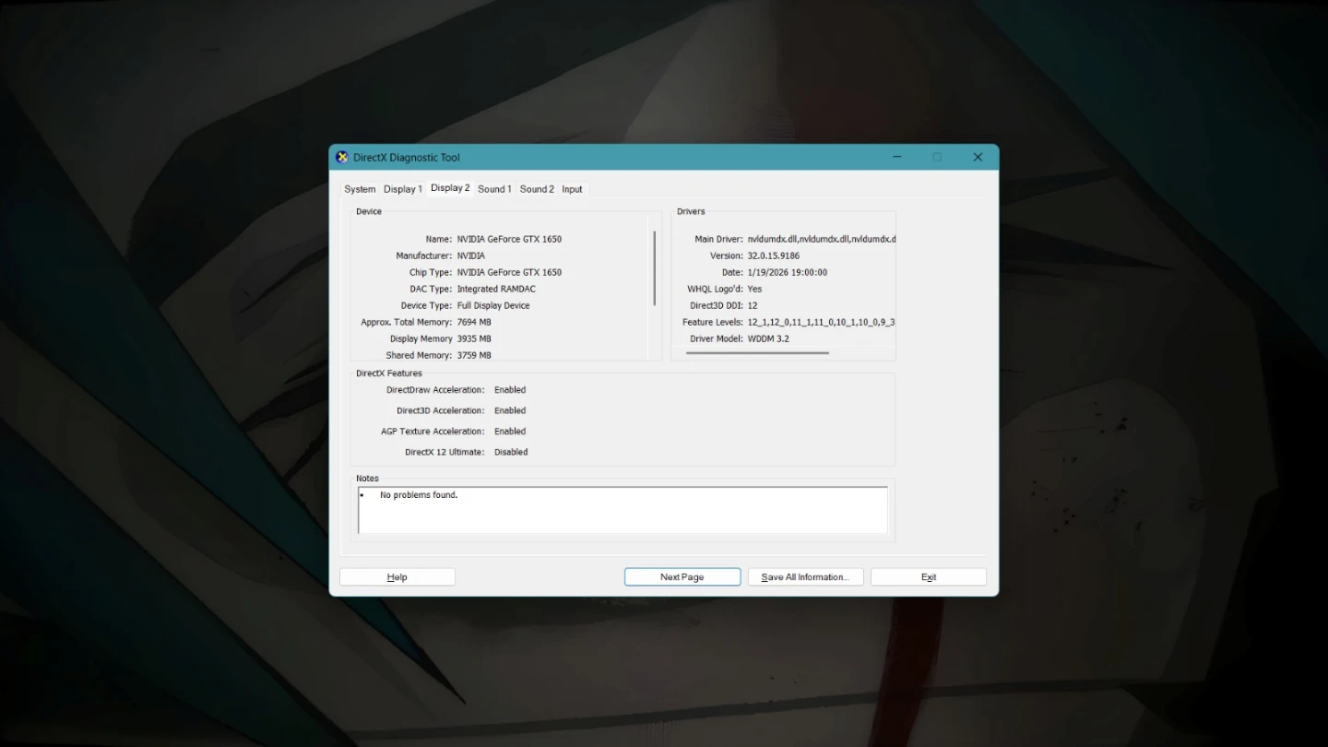Viewport: 1328px width, 747px height.
Task: Minimize the DirectX Diagnostic Tool window
Action: tap(896, 157)
